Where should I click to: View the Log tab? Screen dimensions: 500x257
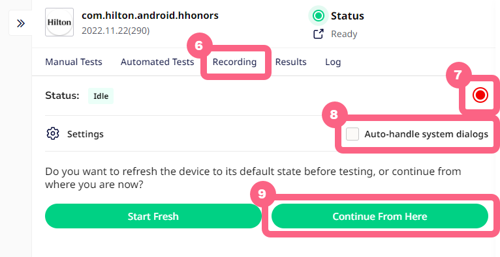pyautogui.click(x=333, y=62)
